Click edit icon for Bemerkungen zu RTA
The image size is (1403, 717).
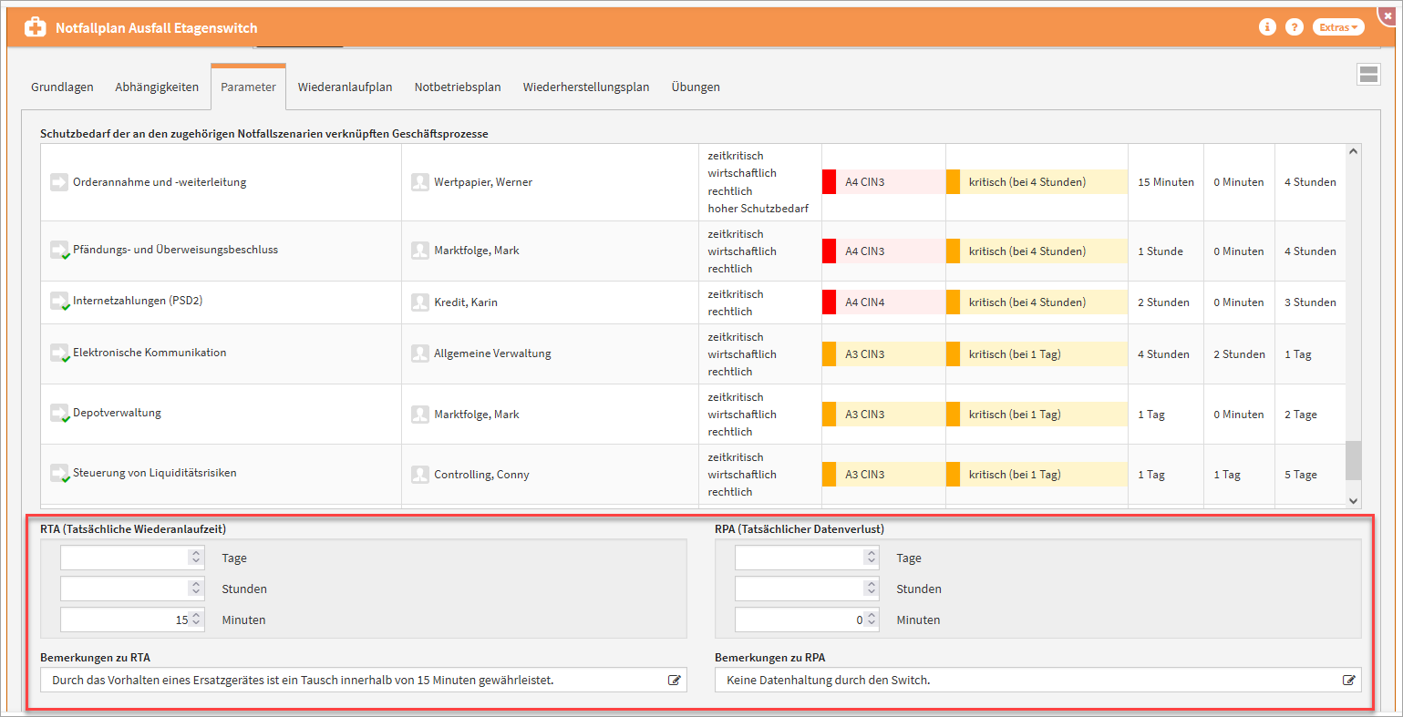pyautogui.click(x=675, y=680)
